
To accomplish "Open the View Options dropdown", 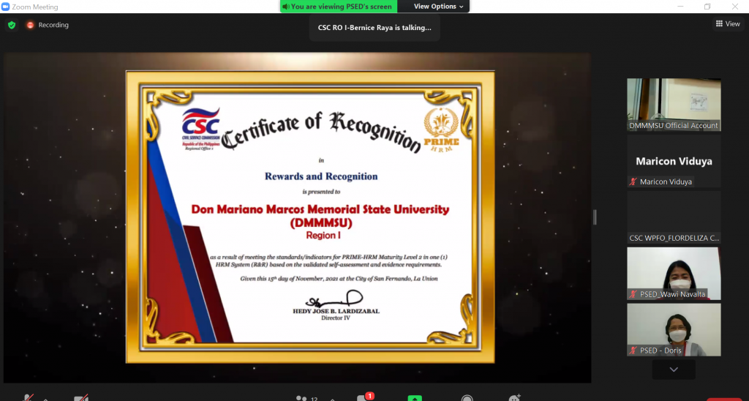I will point(439,6).
